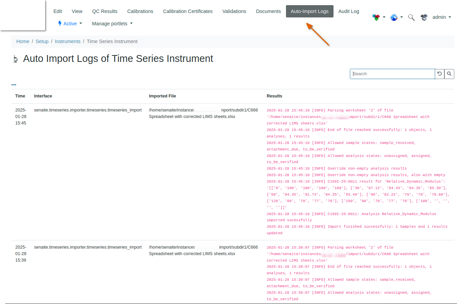Navigate to Setup via breadcrumb
The height and width of the screenshot is (304, 457).
click(42, 41)
